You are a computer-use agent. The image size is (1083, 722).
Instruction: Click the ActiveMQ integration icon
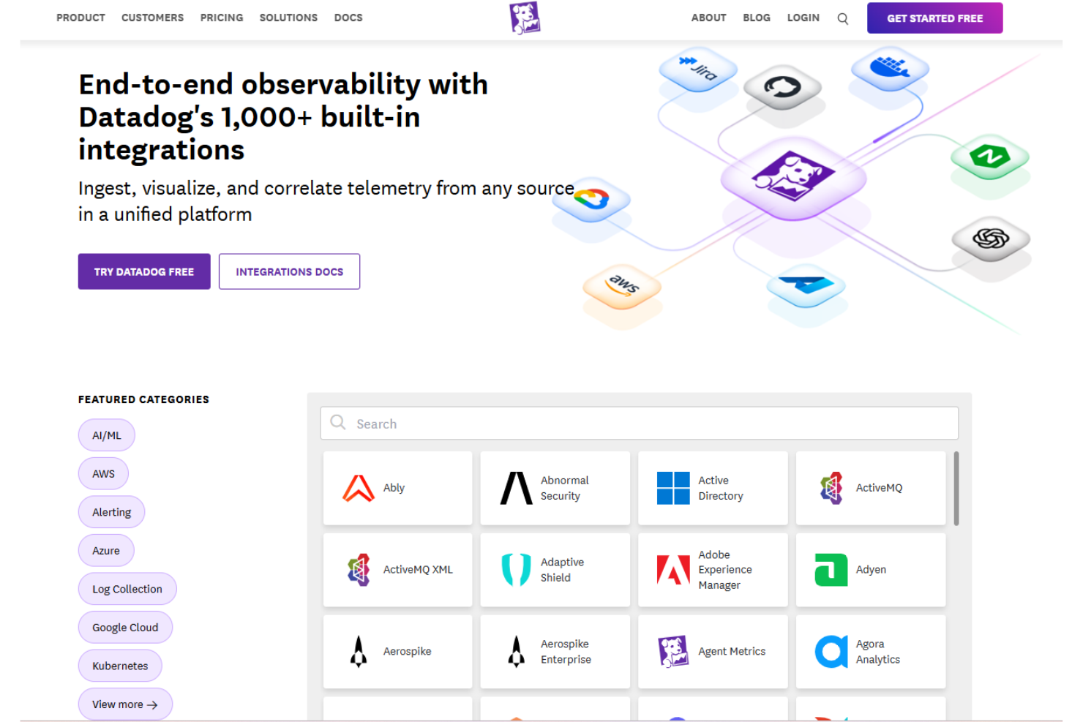click(831, 488)
